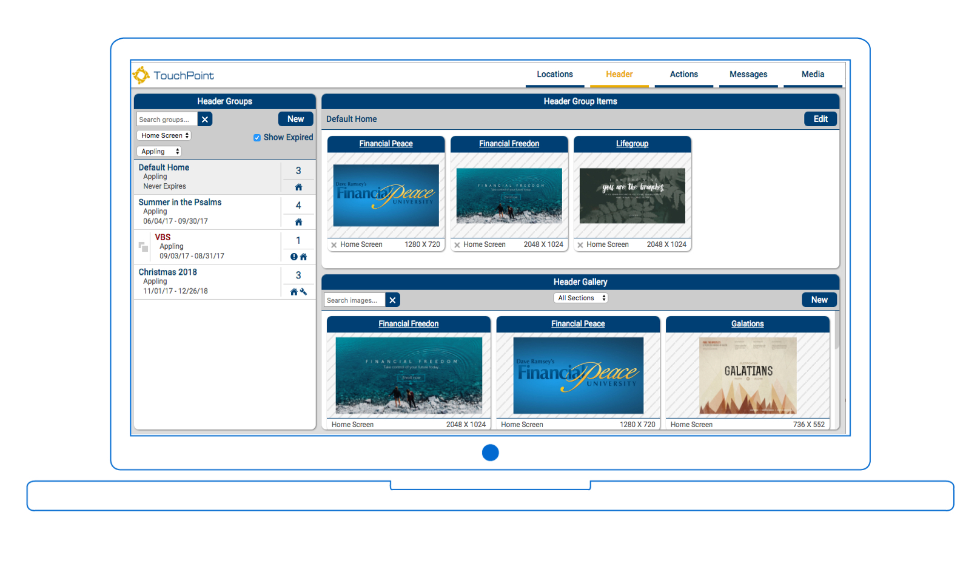Click the Never Expires text
Screen dimensions: 963x566
[x=164, y=186]
